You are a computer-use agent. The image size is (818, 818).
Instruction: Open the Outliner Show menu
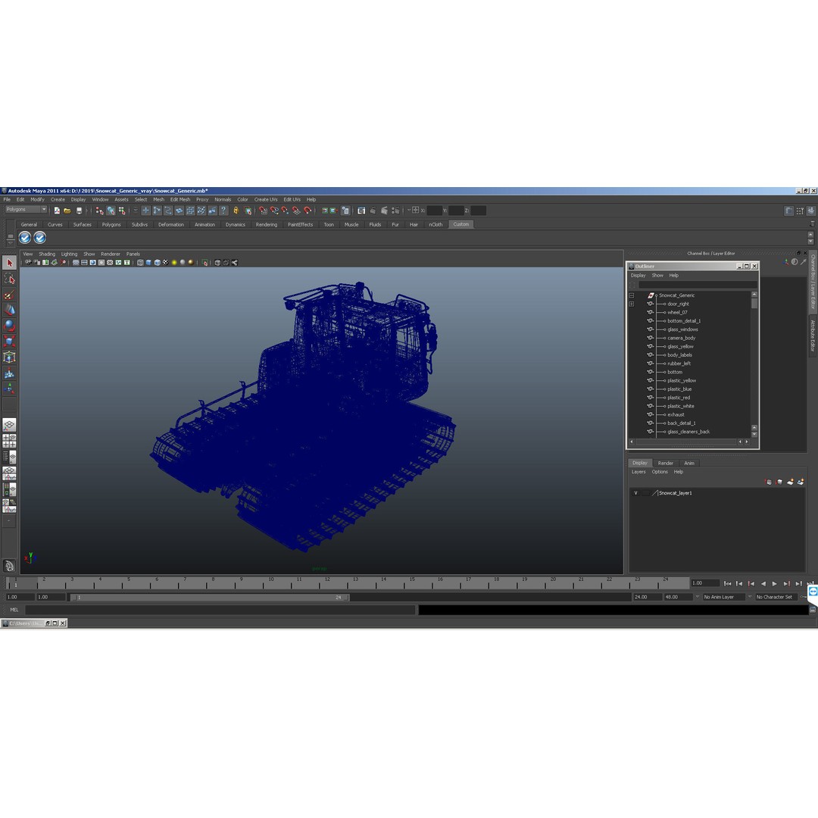[657, 276]
